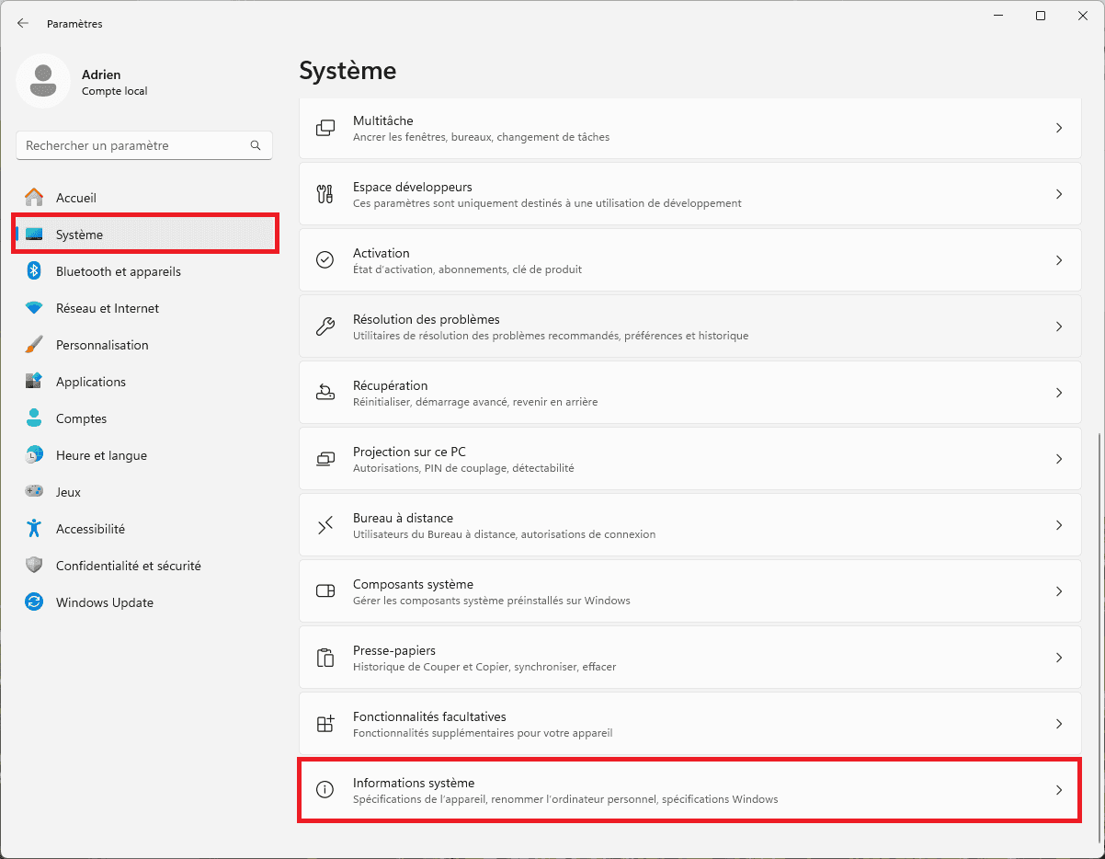Open the Applications section
Viewport: 1105px width, 859px height.
pos(145,382)
